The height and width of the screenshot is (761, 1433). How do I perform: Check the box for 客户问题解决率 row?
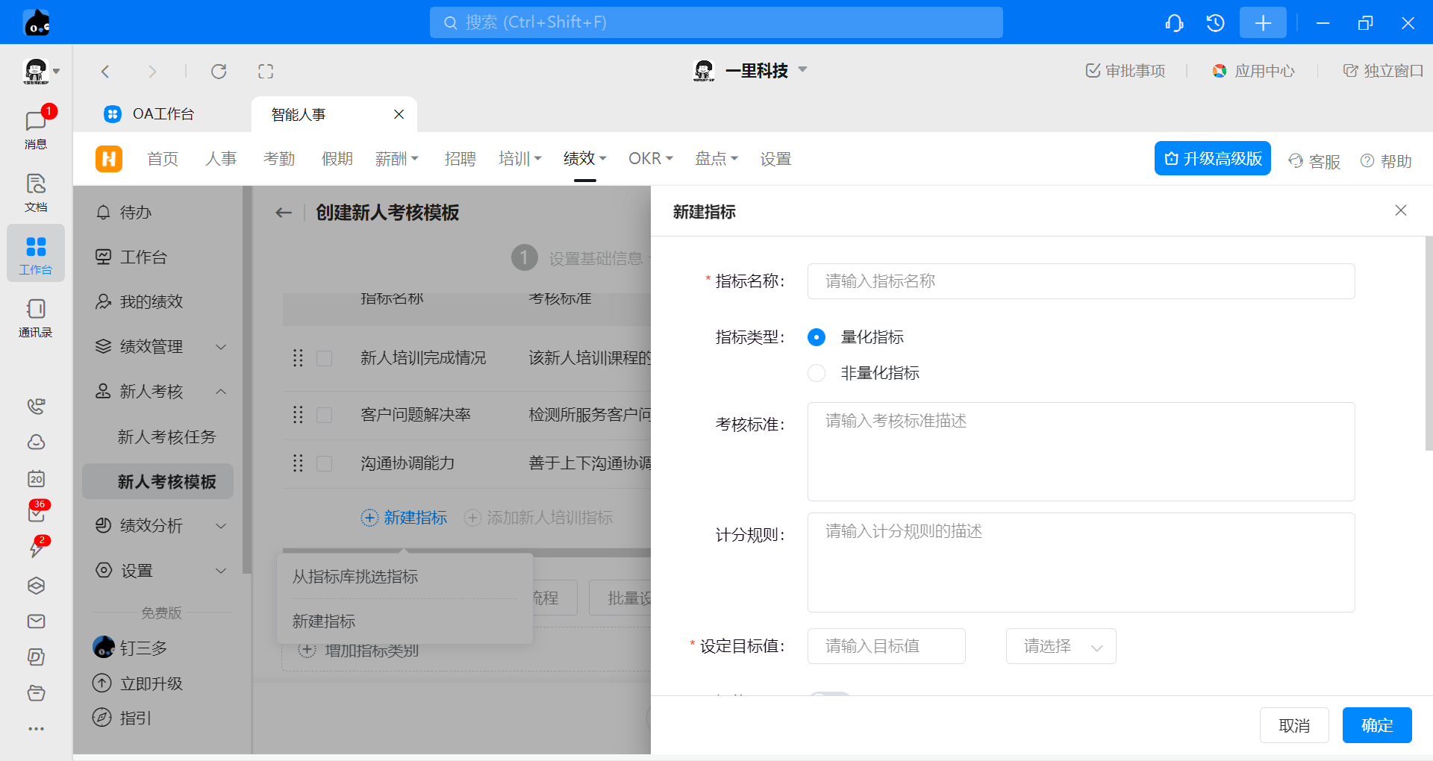pyautogui.click(x=324, y=415)
